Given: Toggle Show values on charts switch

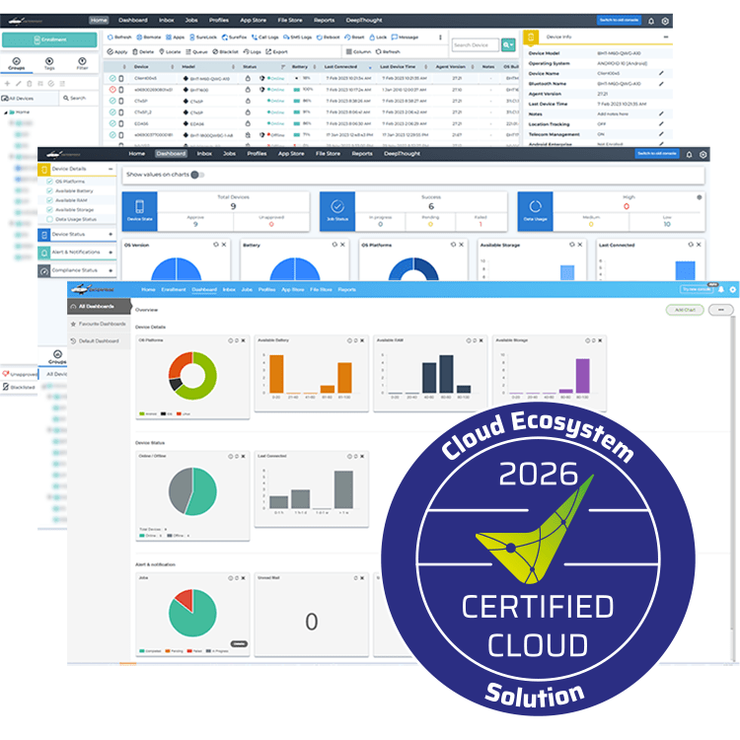Looking at the screenshot, I should click(x=197, y=175).
